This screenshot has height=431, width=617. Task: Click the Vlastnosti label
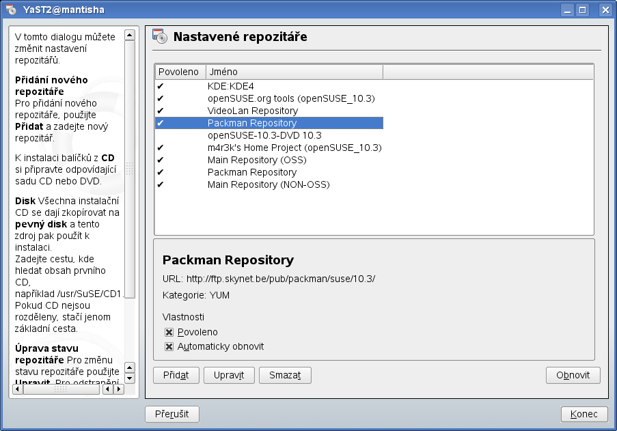point(183,317)
